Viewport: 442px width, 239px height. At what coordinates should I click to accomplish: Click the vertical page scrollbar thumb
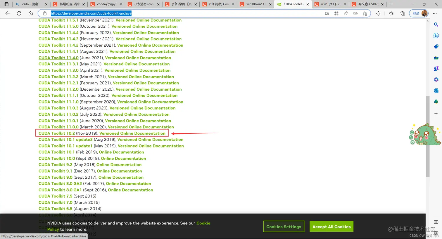[428, 136]
